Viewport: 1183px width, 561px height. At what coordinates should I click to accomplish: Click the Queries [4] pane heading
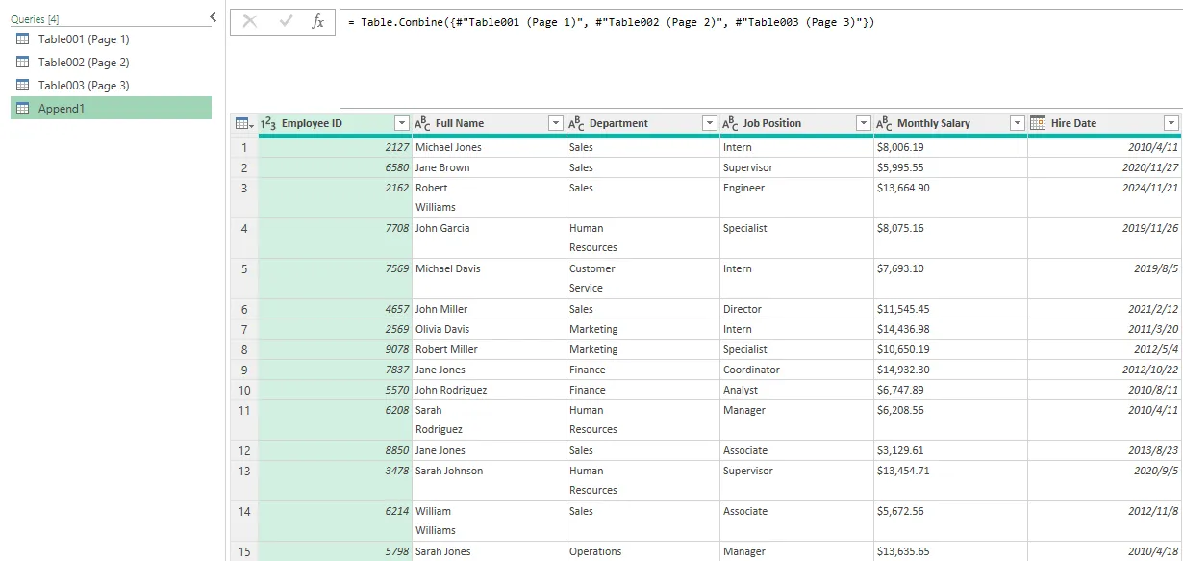pos(35,19)
